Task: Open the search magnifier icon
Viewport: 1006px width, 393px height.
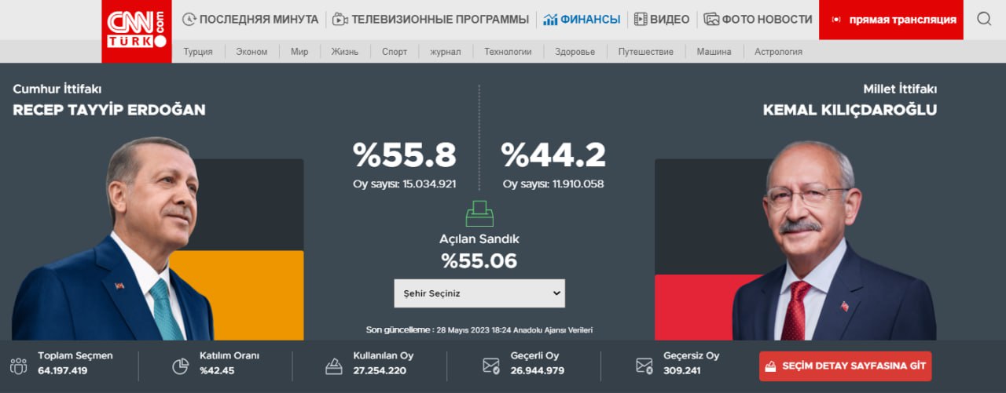Action: click(984, 20)
